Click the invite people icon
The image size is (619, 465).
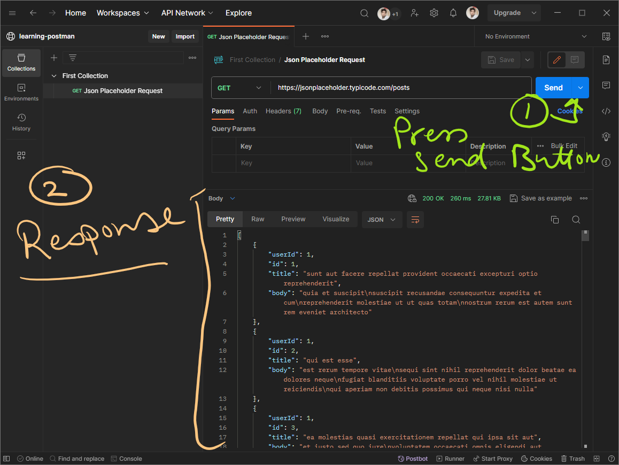pos(414,13)
